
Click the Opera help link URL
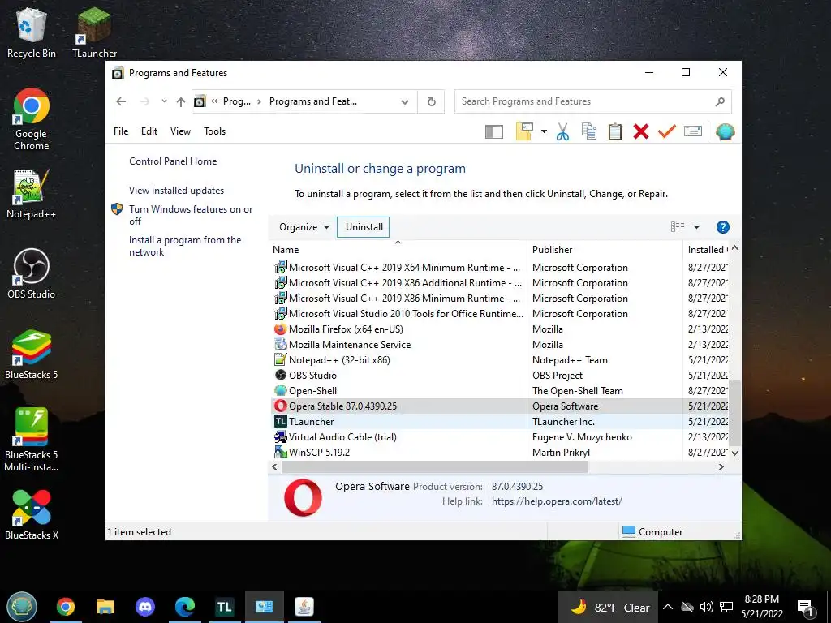(557, 501)
